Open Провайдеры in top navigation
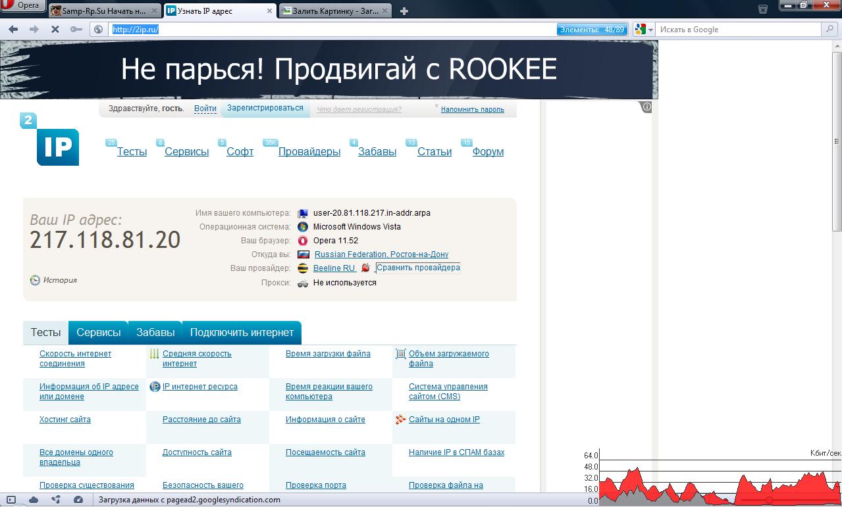This screenshot has height=507, width=842. click(309, 151)
